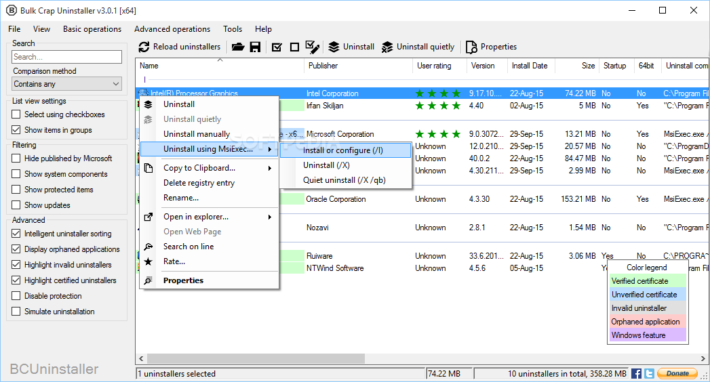Enable Select using checkboxes
Viewport: 710px width, 382px height.
16,114
